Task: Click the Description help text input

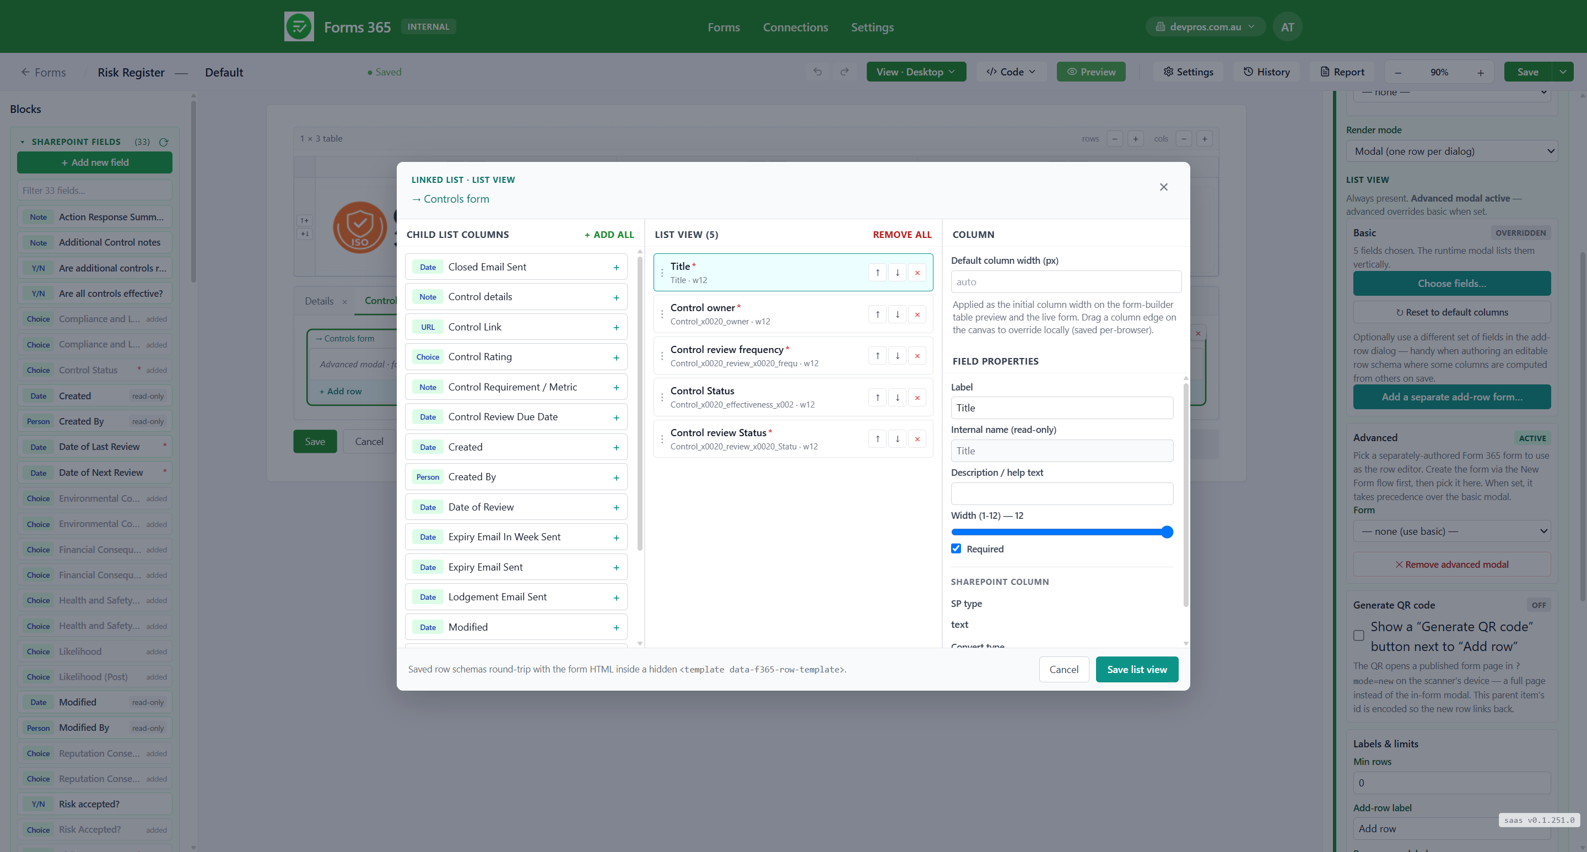Action: pyautogui.click(x=1061, y=493)
